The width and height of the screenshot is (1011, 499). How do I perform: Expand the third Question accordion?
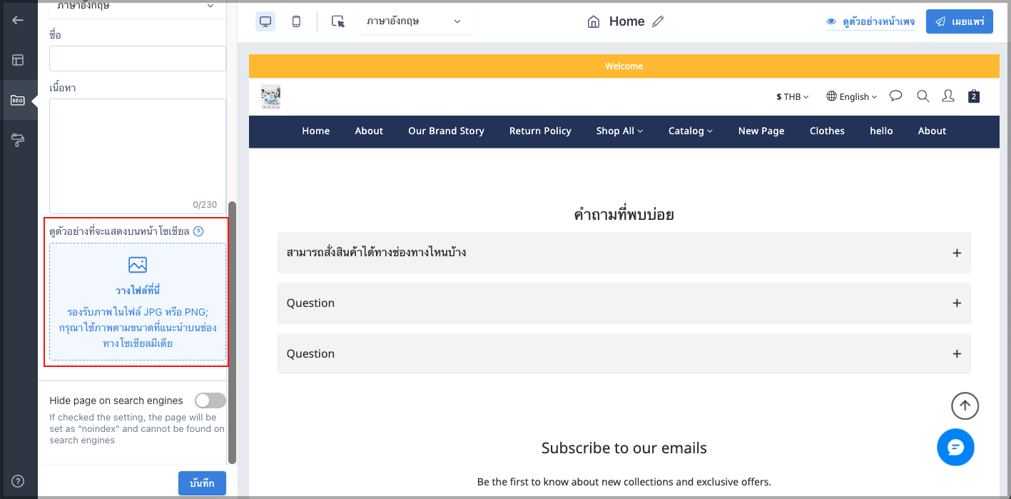coord(624,354)
